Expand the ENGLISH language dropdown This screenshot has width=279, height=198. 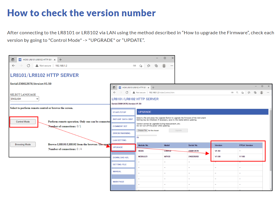(x=24, y=99)
